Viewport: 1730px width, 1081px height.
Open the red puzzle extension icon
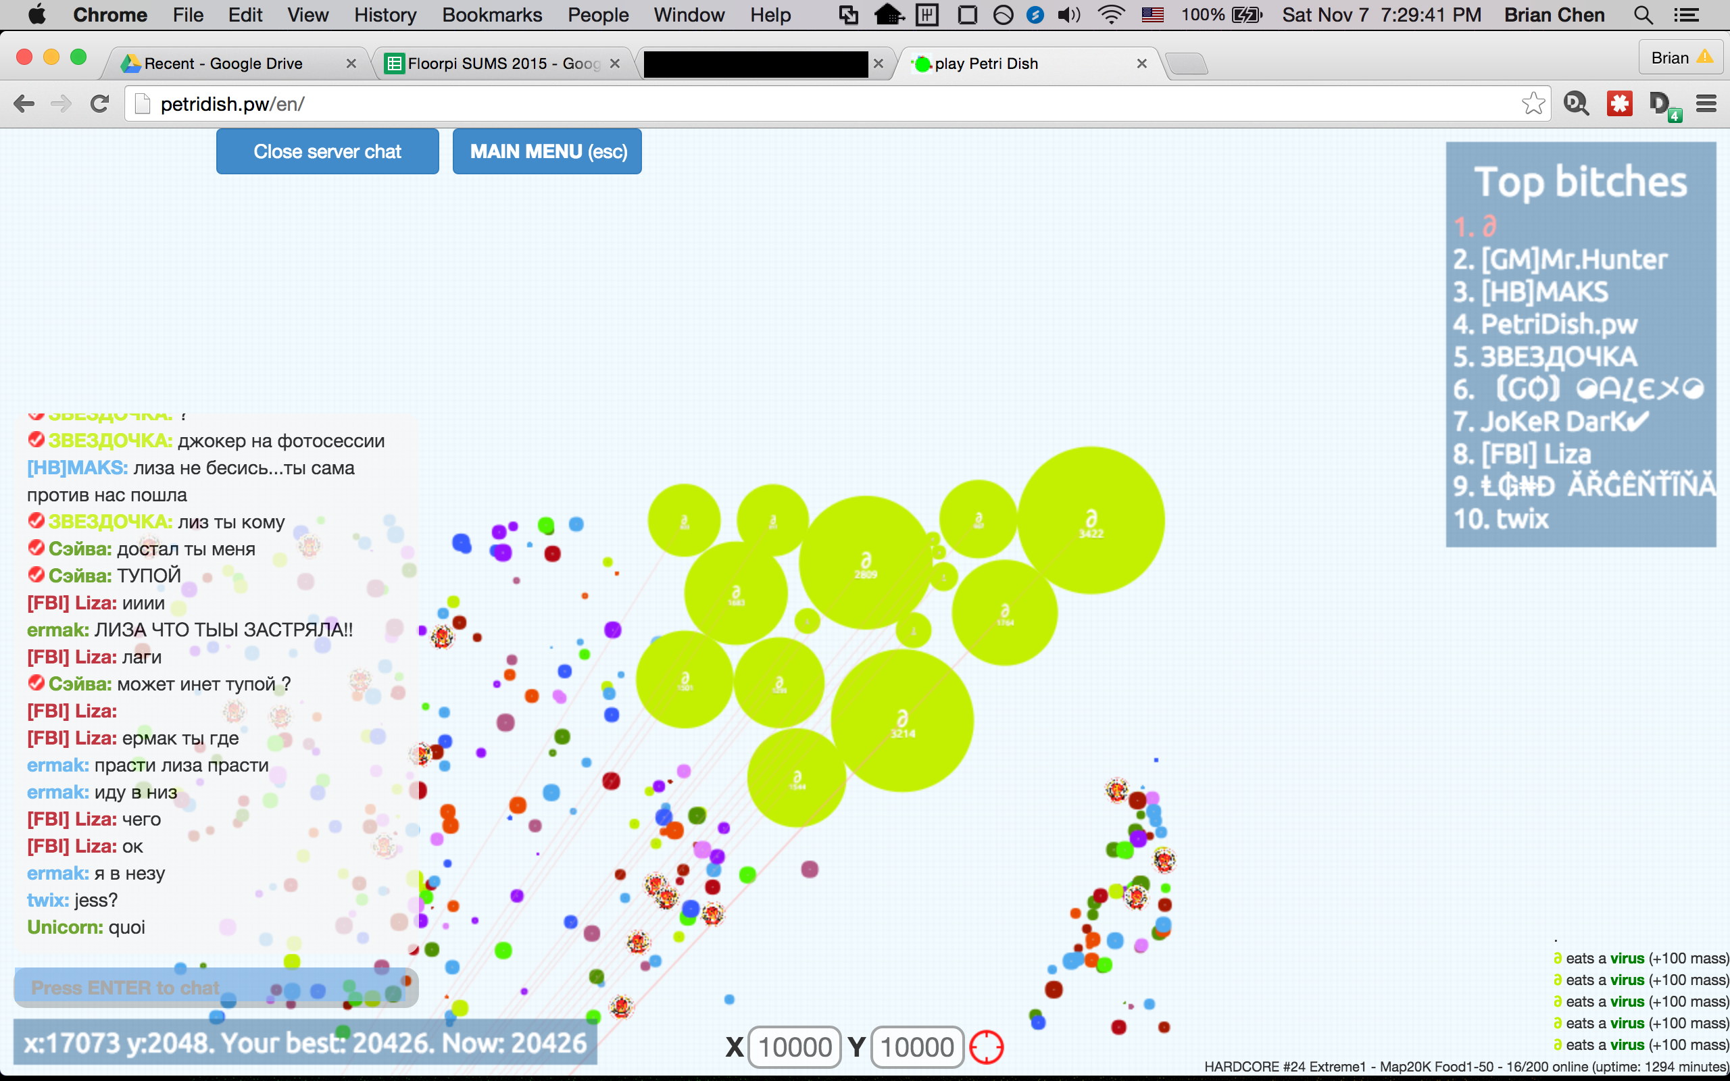point(1619,103)
